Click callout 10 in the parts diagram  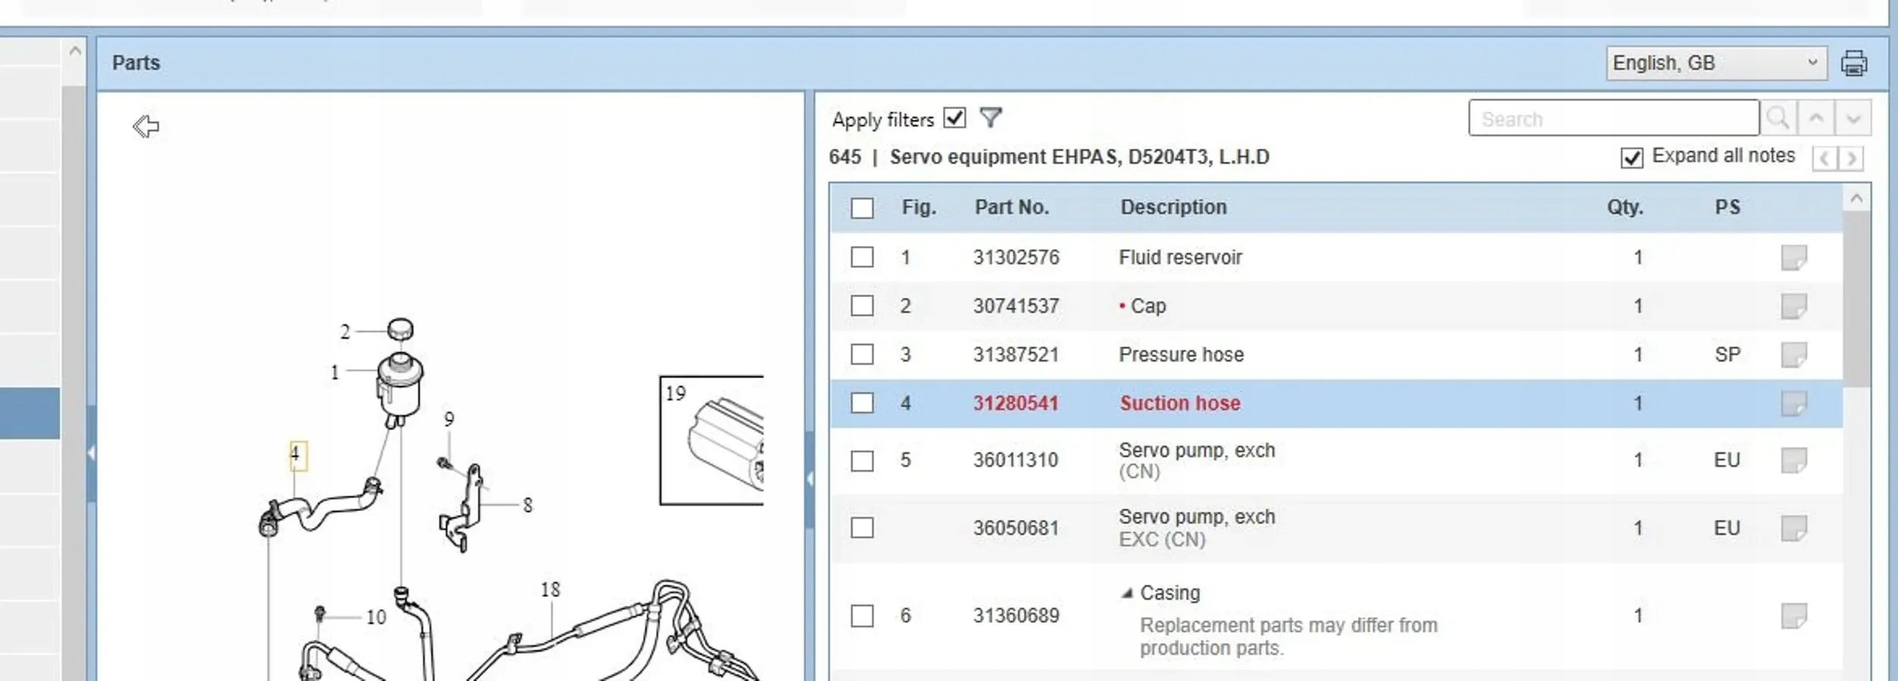[x=377, y=617]
